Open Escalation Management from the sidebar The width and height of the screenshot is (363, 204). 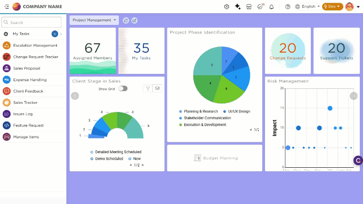35,45
